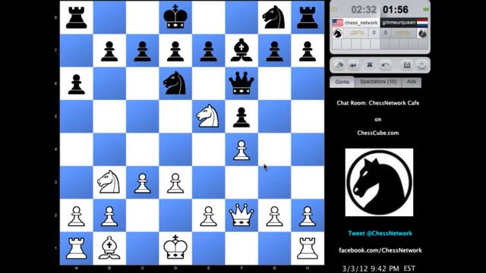Click the black pawn on c7
The height and width of the screenshot is (273, 486).
tap(142, 51)
